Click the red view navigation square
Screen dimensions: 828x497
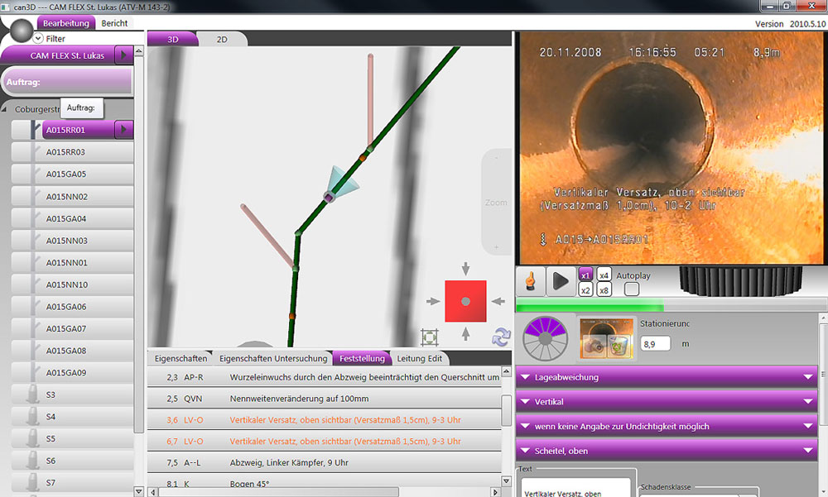(465, 302)
